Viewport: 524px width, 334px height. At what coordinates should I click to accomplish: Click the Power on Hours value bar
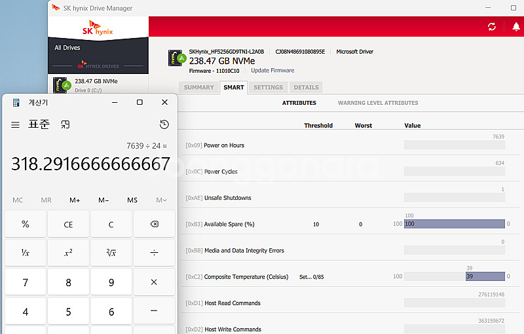click(455, 145)
